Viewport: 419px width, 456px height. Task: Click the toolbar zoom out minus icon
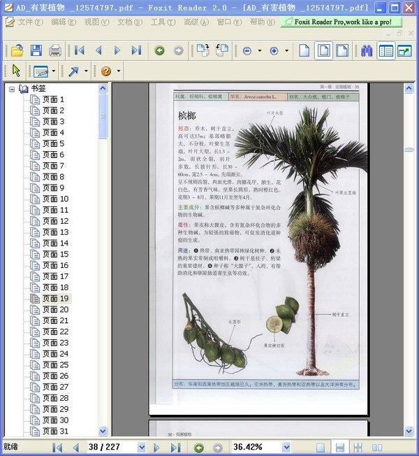click(247, 50)
